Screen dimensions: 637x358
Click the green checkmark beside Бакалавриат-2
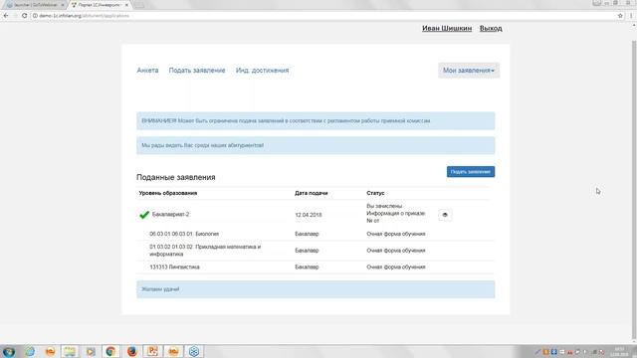[143, 215]
